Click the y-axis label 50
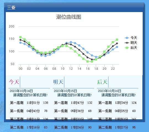Viewport: 149px width, 132px height. [x=12, y=64]
